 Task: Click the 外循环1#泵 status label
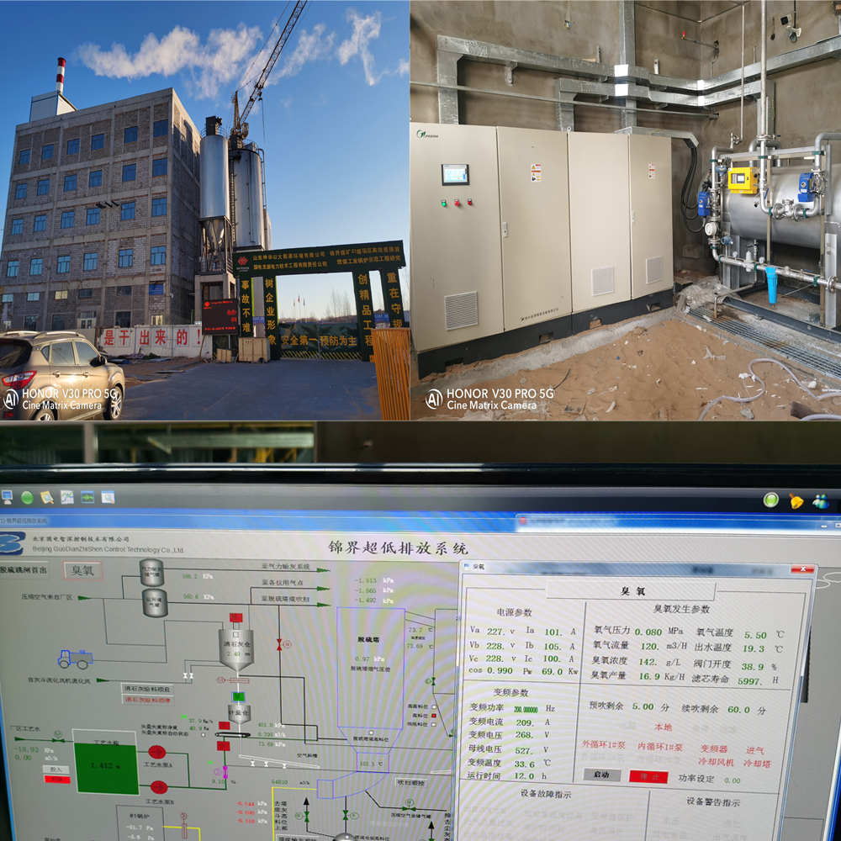(x=603, y=744)
